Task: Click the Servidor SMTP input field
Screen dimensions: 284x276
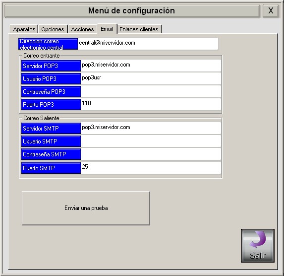Action: click(x=151, y=128)
